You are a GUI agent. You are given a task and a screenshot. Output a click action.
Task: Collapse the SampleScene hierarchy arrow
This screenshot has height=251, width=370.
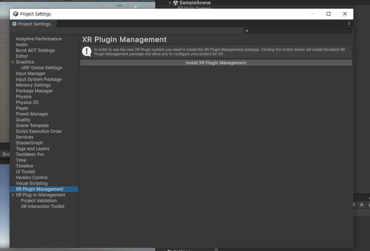click(170, 3)
